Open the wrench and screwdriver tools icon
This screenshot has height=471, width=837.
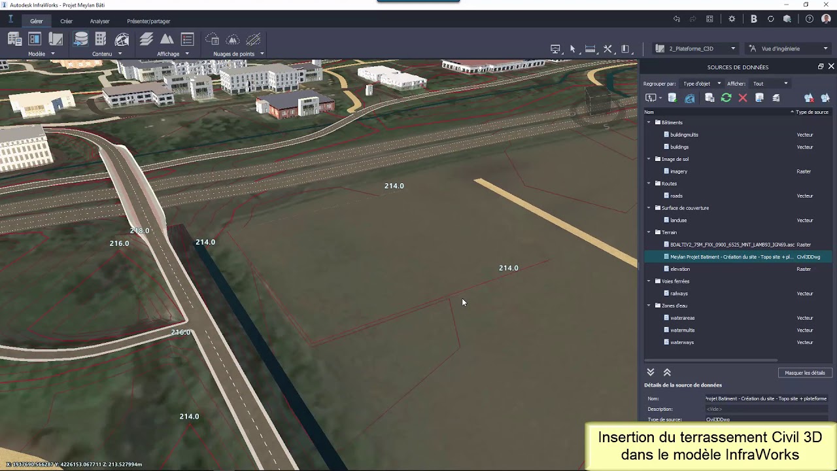[607, 48]
